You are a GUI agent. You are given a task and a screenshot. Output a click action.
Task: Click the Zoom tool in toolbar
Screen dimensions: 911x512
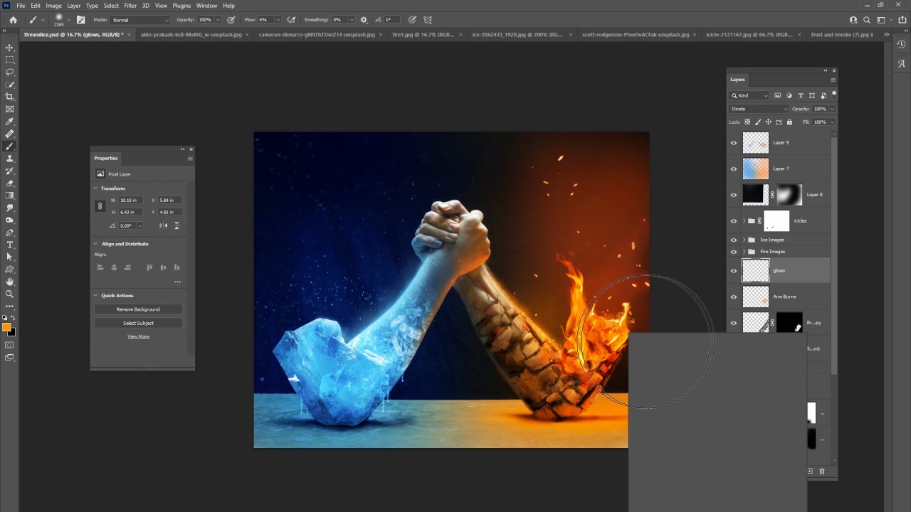[9, 294]
